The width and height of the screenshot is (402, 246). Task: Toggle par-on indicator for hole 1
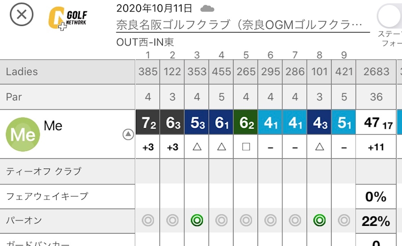point(148,220)
